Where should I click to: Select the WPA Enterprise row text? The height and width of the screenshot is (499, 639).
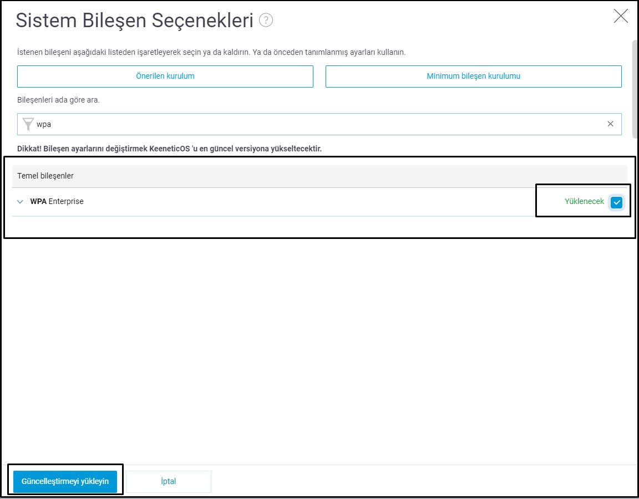(x=57, y=202)
